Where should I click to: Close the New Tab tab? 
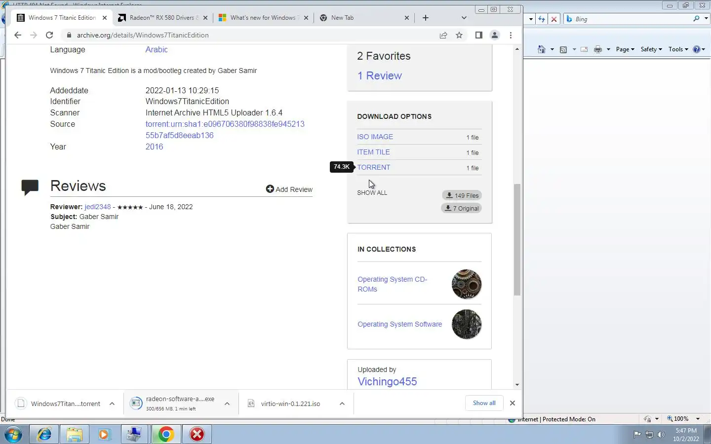[x=407, y=18]
